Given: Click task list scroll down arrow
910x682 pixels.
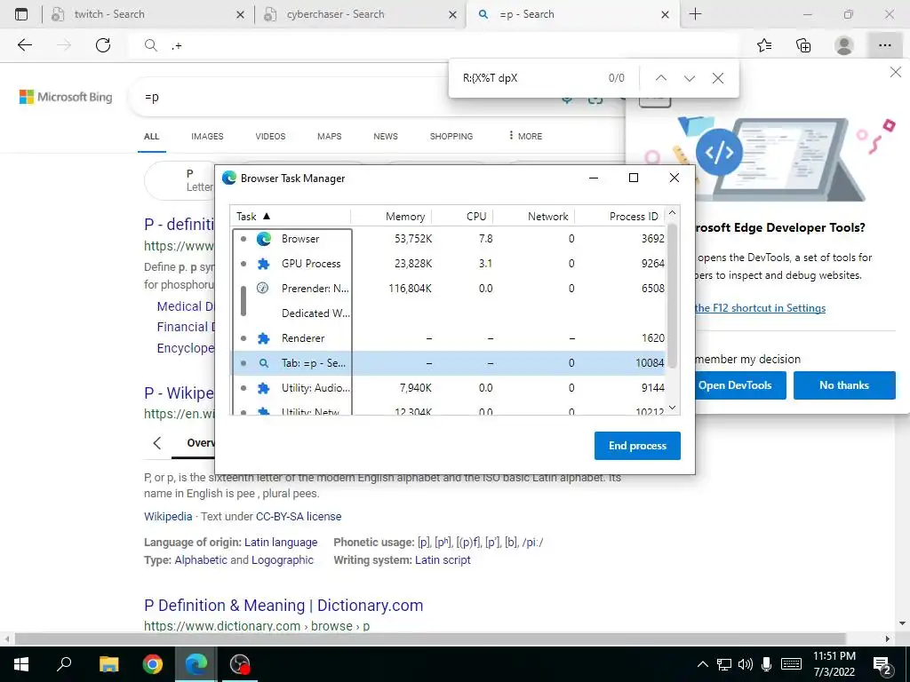Looking at the screenshot, I should 672,408.
